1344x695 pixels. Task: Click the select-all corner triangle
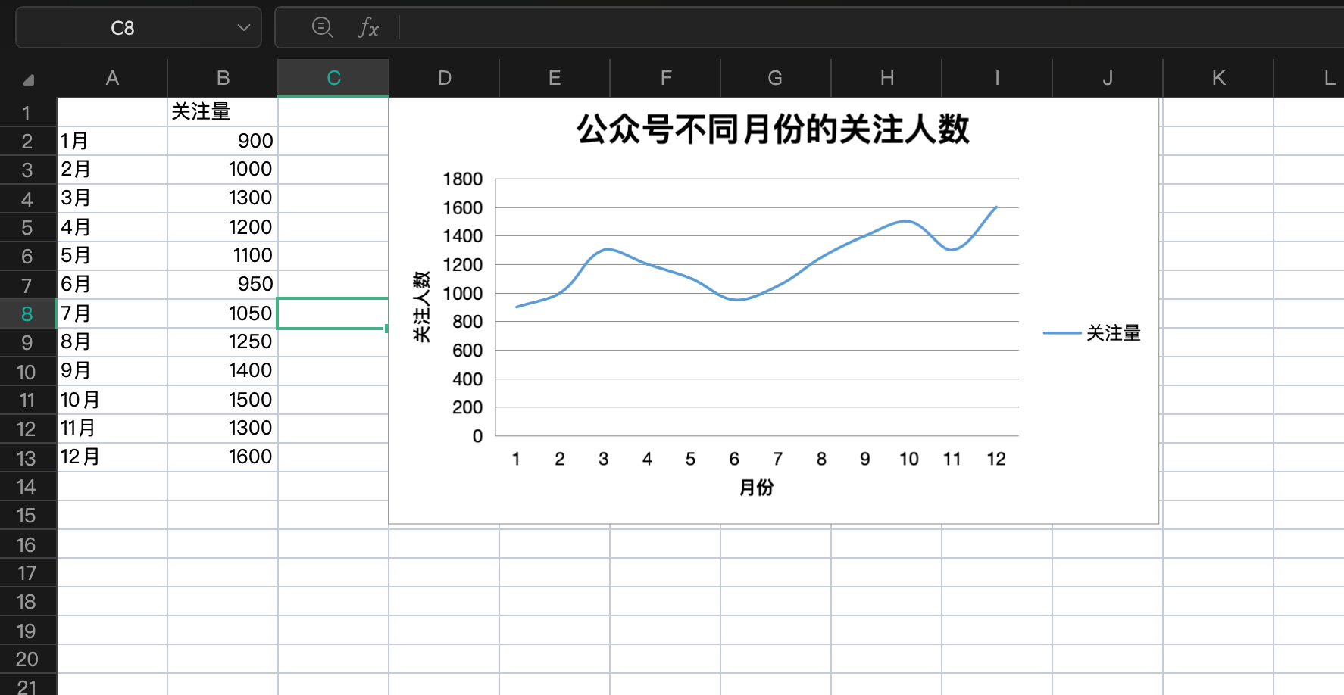click(28, 79)
